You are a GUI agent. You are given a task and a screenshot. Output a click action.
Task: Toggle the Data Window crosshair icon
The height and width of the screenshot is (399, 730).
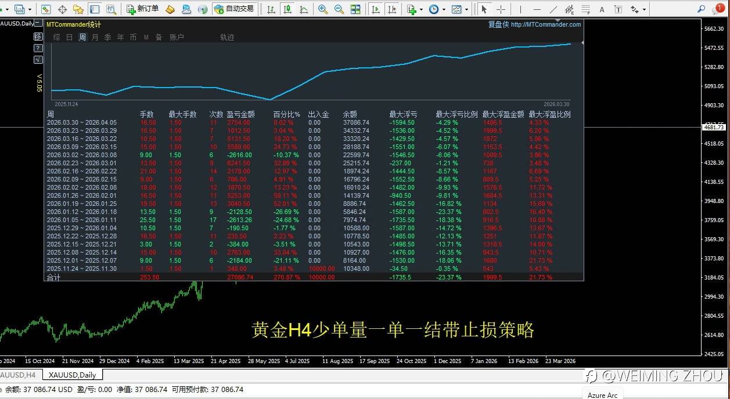[62, 9]
